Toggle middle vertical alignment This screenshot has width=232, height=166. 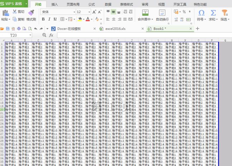tap(113, 12)
